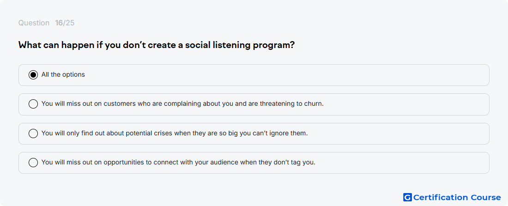Click blank space in the churn answer card
Viewport: 508px width, 206px height.
[405, 104]
